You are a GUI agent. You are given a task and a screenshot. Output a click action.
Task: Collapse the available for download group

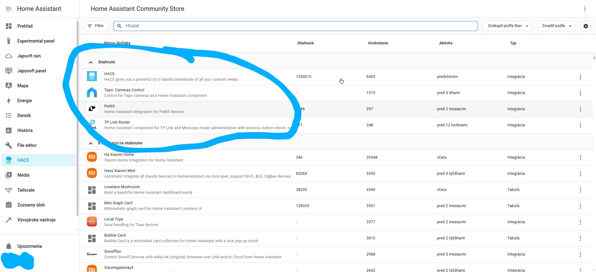pyautogui.click(x=91, y=143)
